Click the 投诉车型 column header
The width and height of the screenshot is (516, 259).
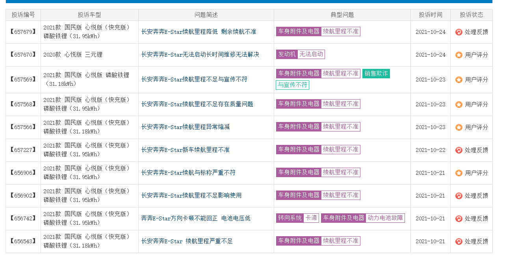89,15
